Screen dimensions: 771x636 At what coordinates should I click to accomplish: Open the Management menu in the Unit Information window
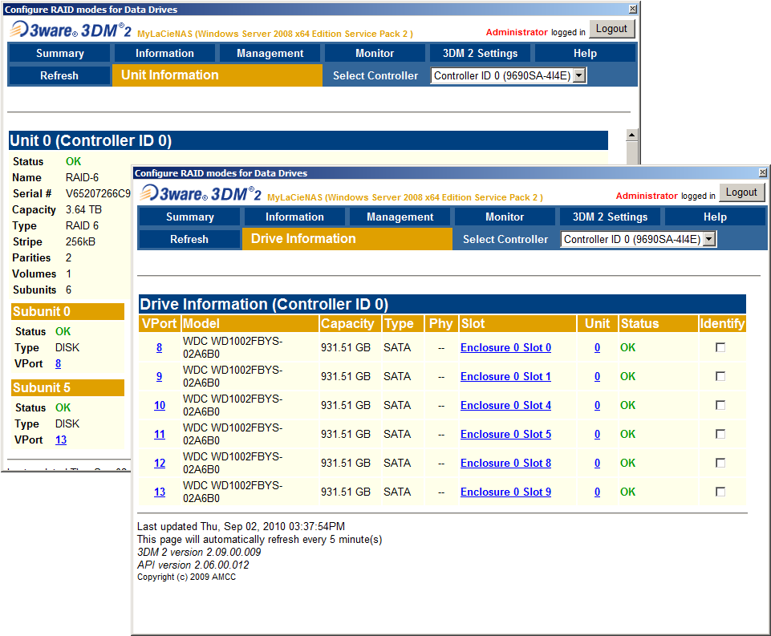click(x=270, y=53)
